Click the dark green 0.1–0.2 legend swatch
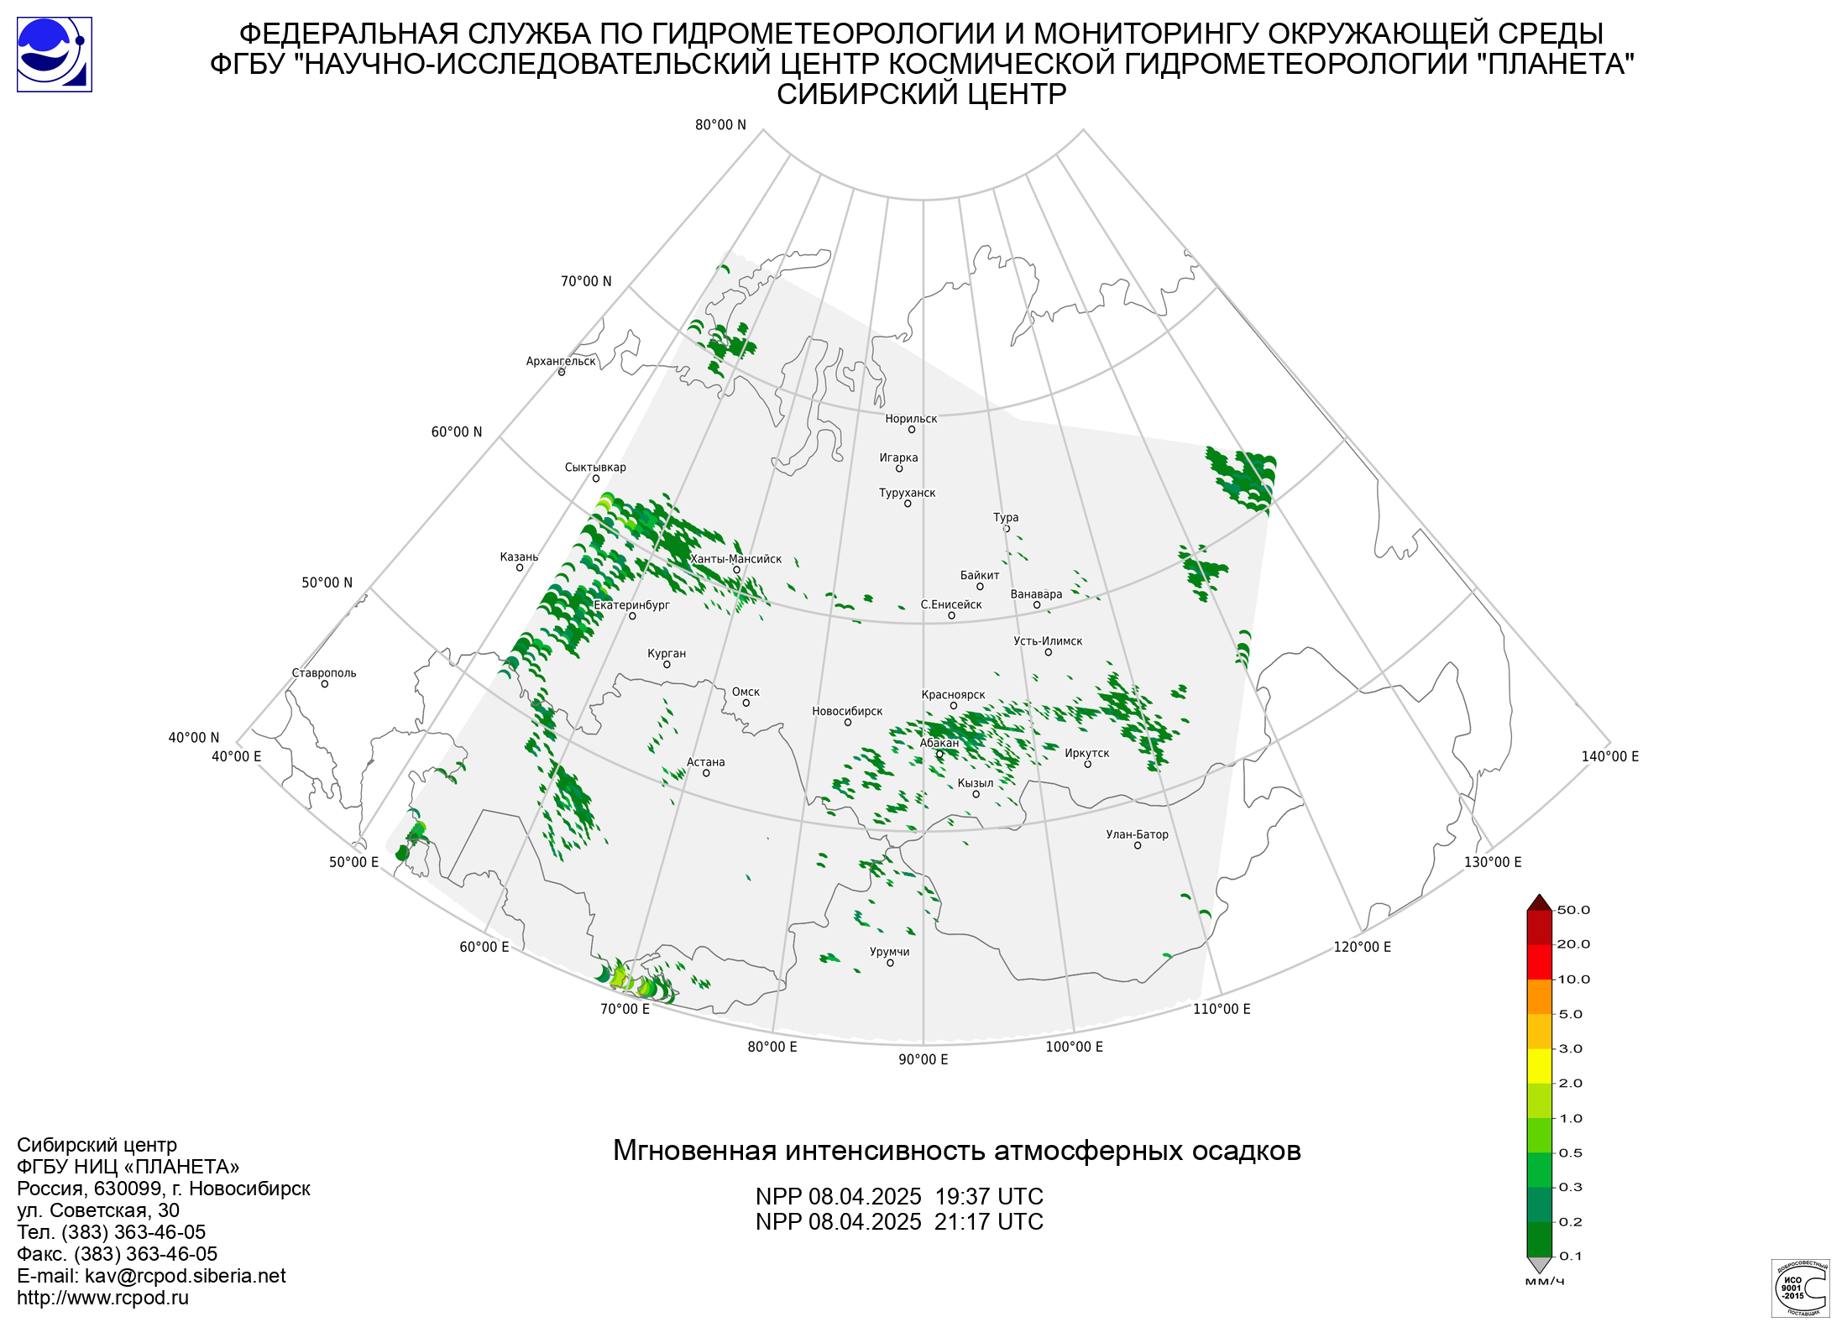 1539,1239
